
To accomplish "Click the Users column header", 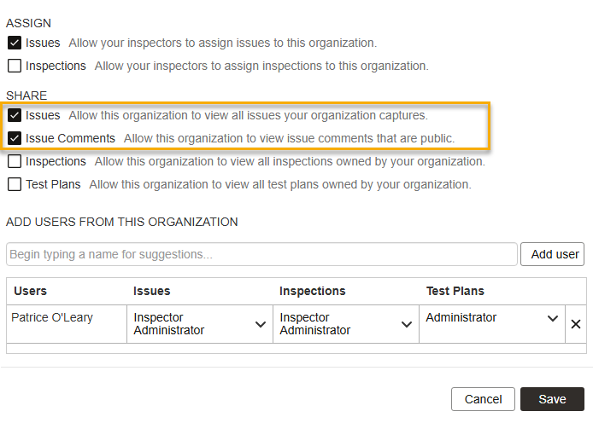I will click(31, 291).
